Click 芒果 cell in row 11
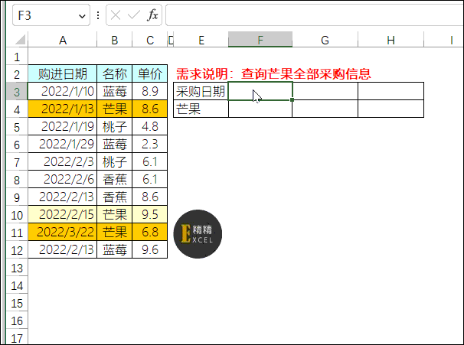This screenshot has height=345, width=464. pyautogui.click(x=115, y=232)
